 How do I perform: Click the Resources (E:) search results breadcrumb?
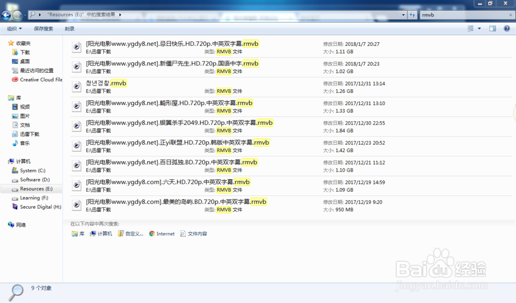coord(82,14)
